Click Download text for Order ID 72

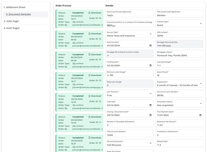96,96
